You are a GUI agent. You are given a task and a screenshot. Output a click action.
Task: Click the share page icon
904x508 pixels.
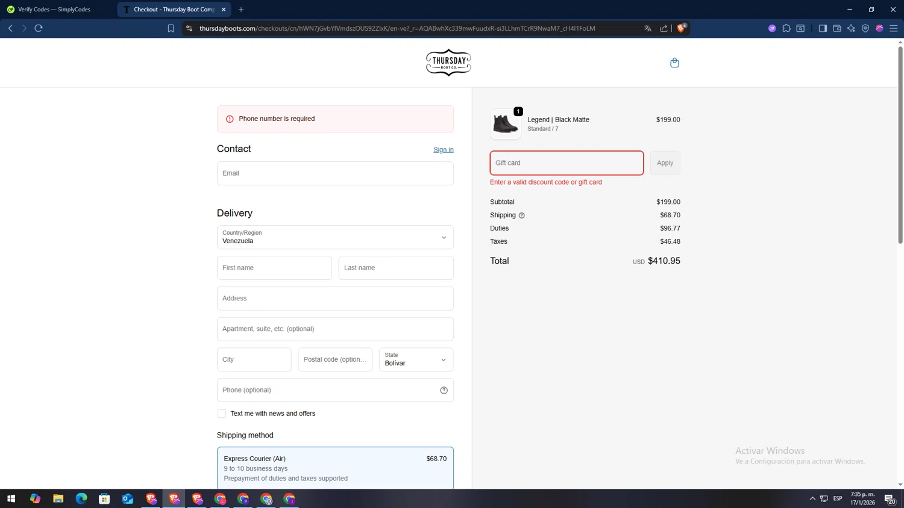[x=664, y=28]
